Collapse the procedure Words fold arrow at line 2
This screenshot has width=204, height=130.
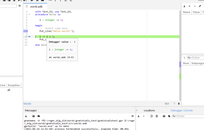click(29, 15)
